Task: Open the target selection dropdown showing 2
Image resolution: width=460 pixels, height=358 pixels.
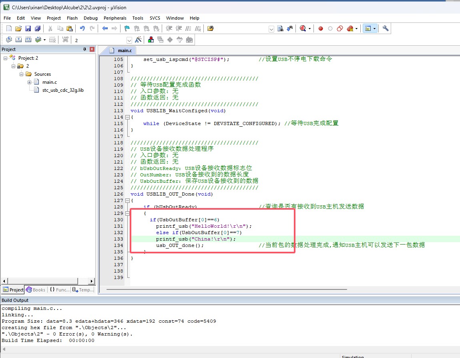Action: click(129, 40)
